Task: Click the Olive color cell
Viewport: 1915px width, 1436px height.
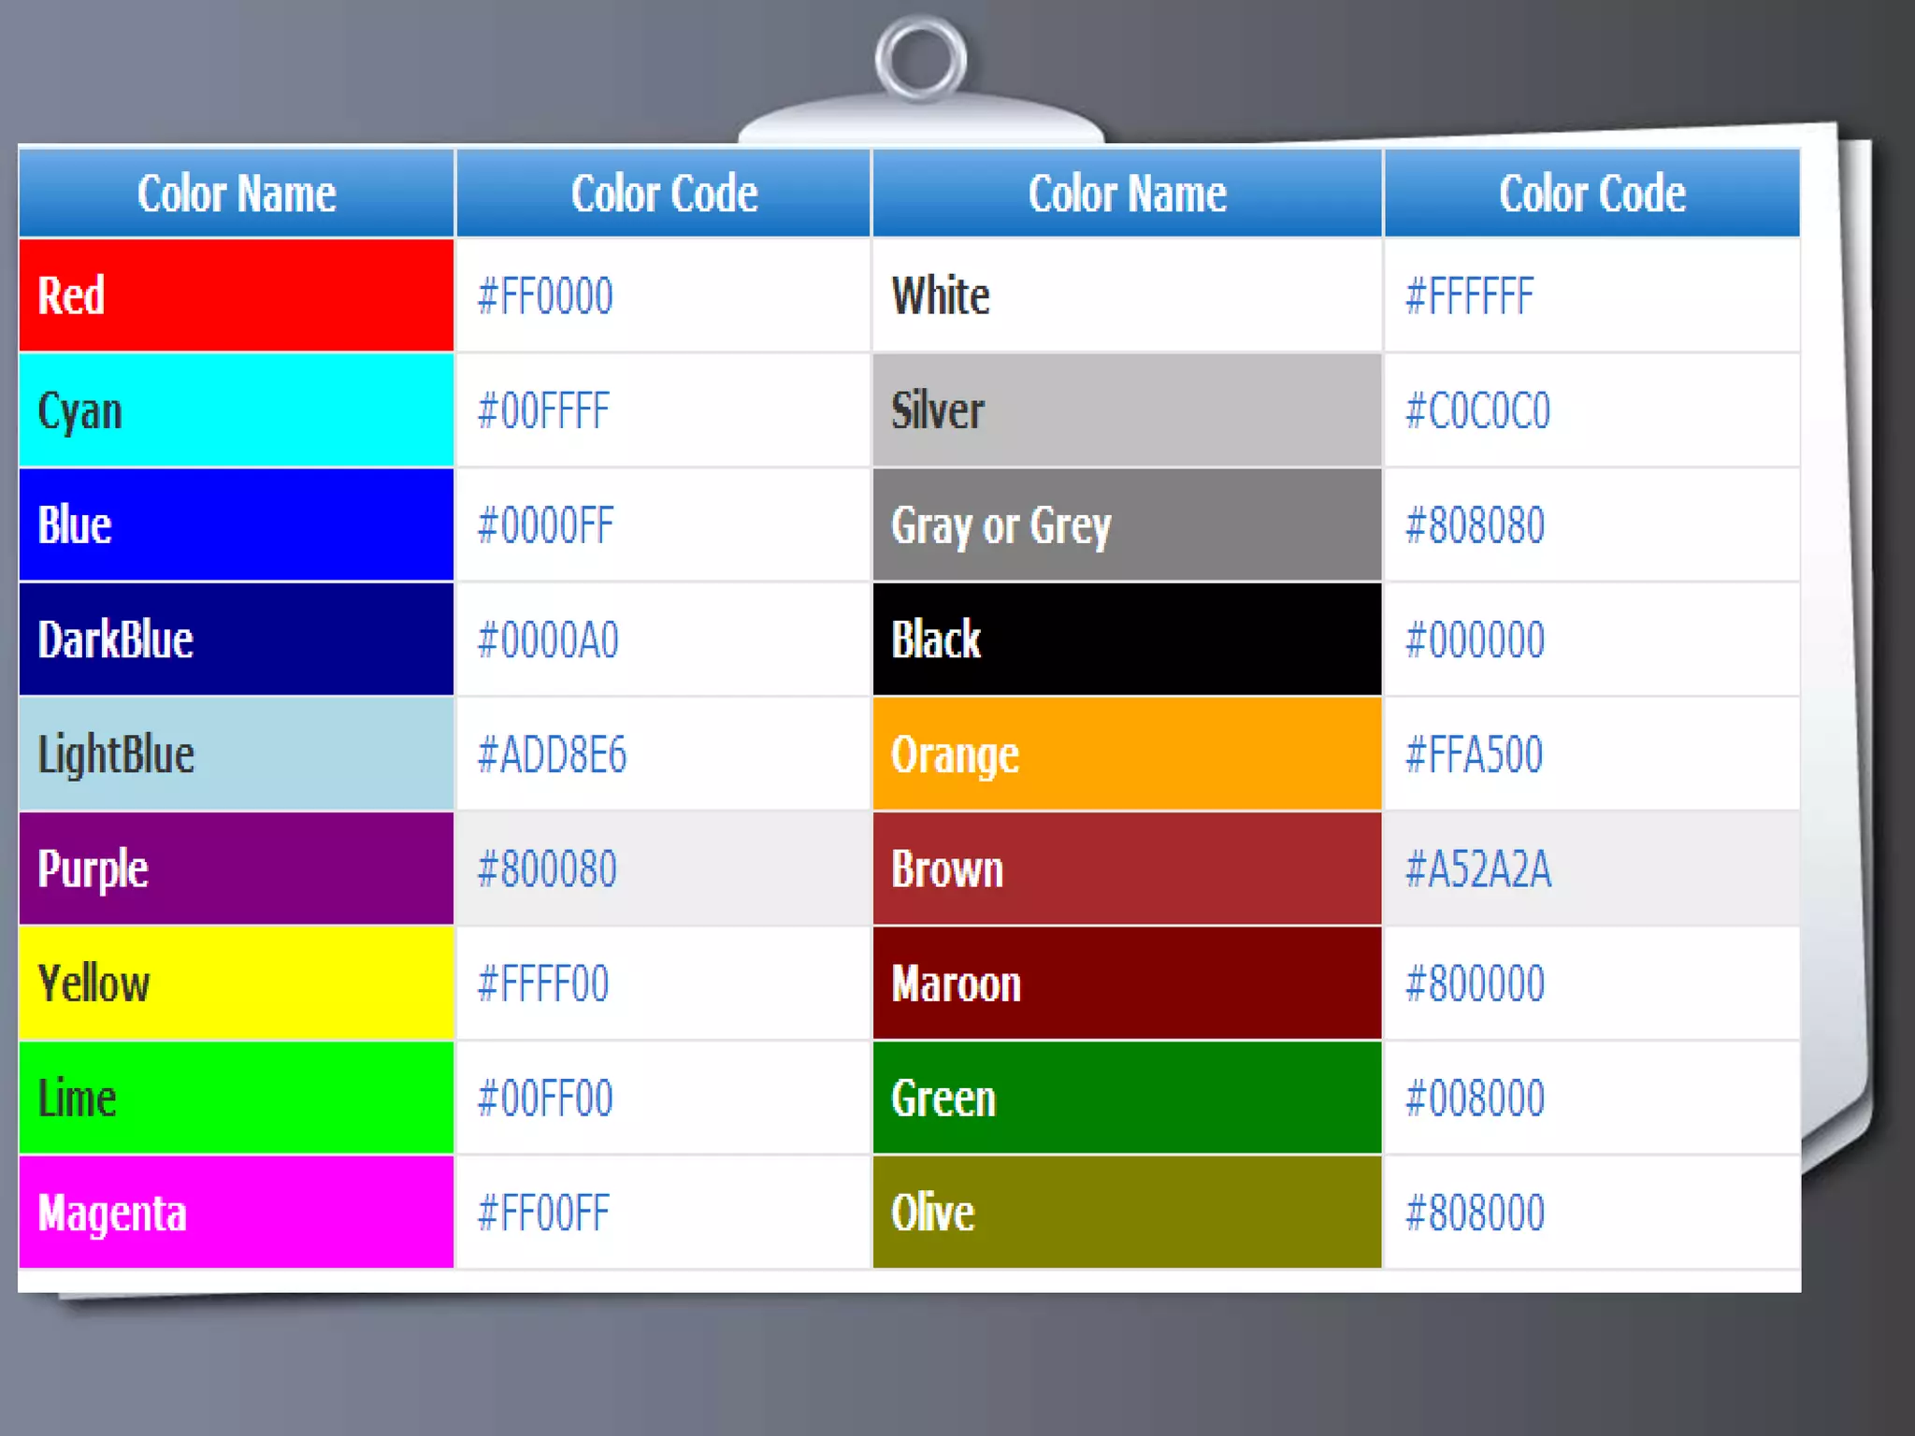Action: coord(1127,1213)
